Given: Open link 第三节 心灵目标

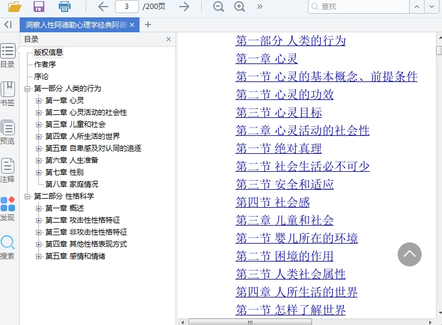Looking at the screenshot, I should tap(278, 113).
